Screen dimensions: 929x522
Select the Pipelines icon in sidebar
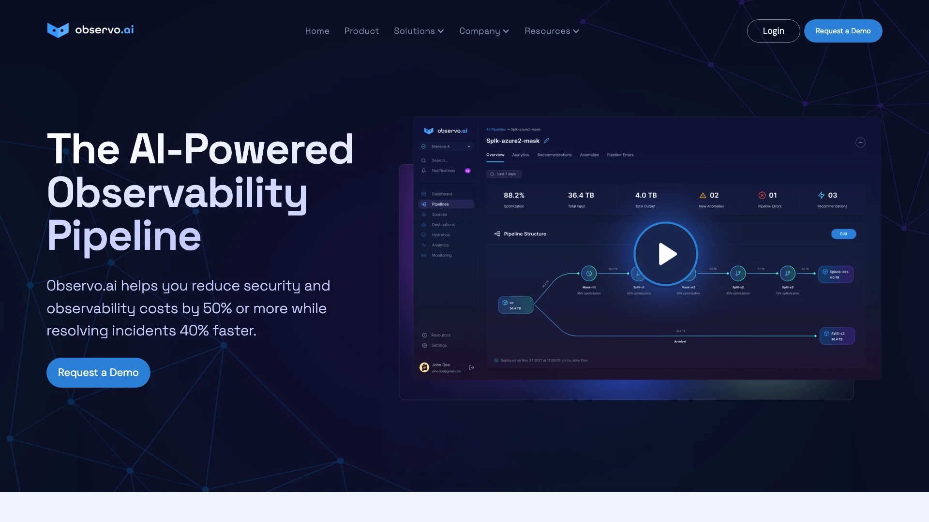click(424, 204)
